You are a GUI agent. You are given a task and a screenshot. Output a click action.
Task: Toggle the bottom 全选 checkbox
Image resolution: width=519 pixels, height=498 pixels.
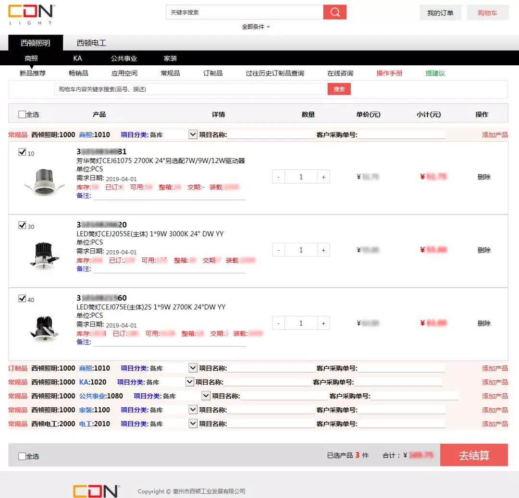22,456
